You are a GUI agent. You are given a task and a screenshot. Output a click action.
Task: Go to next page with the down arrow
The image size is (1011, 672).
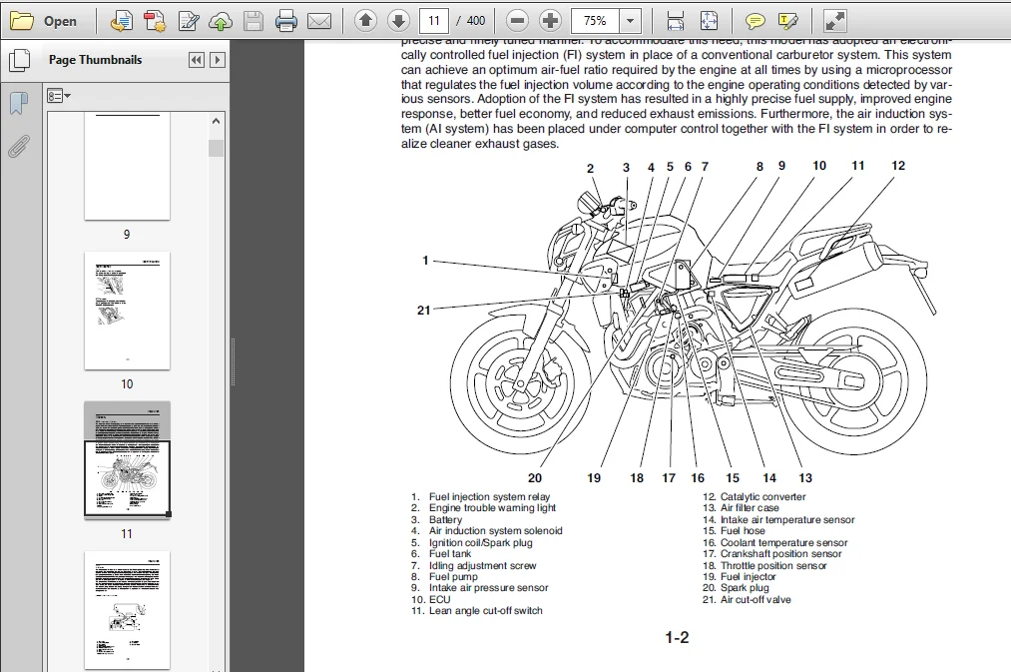[x=398, y=21]
